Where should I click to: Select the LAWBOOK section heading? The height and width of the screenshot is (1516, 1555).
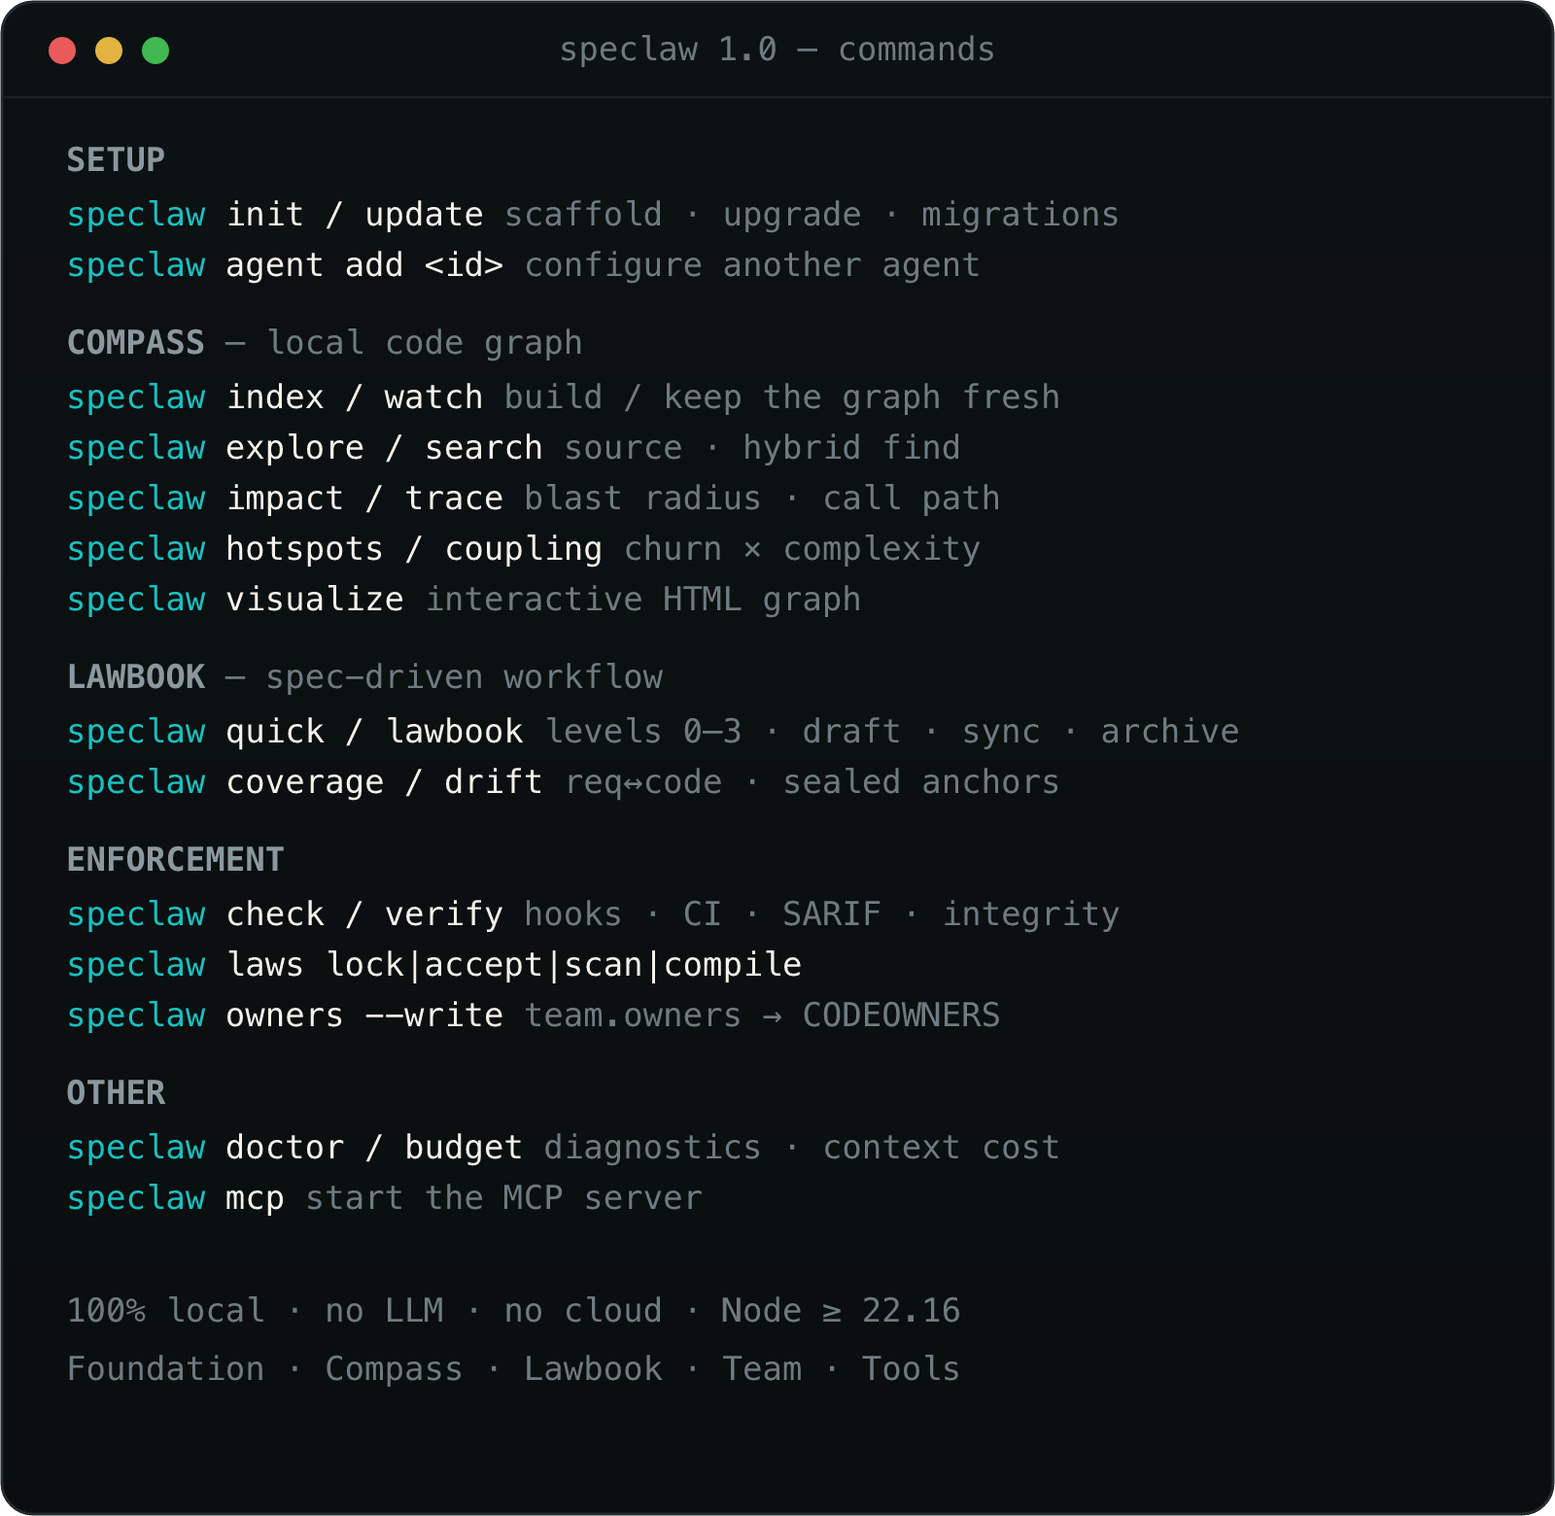tap(136, 676)
